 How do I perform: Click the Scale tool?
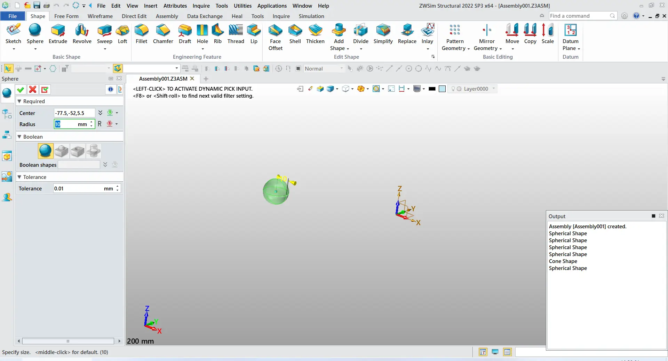(548, 34)
